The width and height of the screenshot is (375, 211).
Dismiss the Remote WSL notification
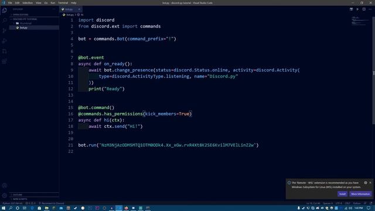pos(370,182)
